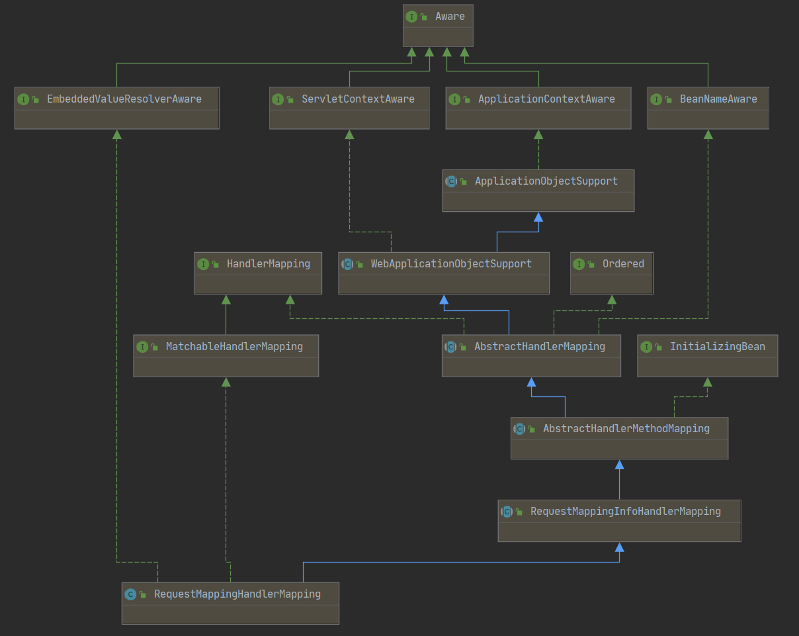Click the AbstractHandlerMapping class icon
Image resolution: width=799 pixels, height=636 pixels.
(x=451, y=346)
